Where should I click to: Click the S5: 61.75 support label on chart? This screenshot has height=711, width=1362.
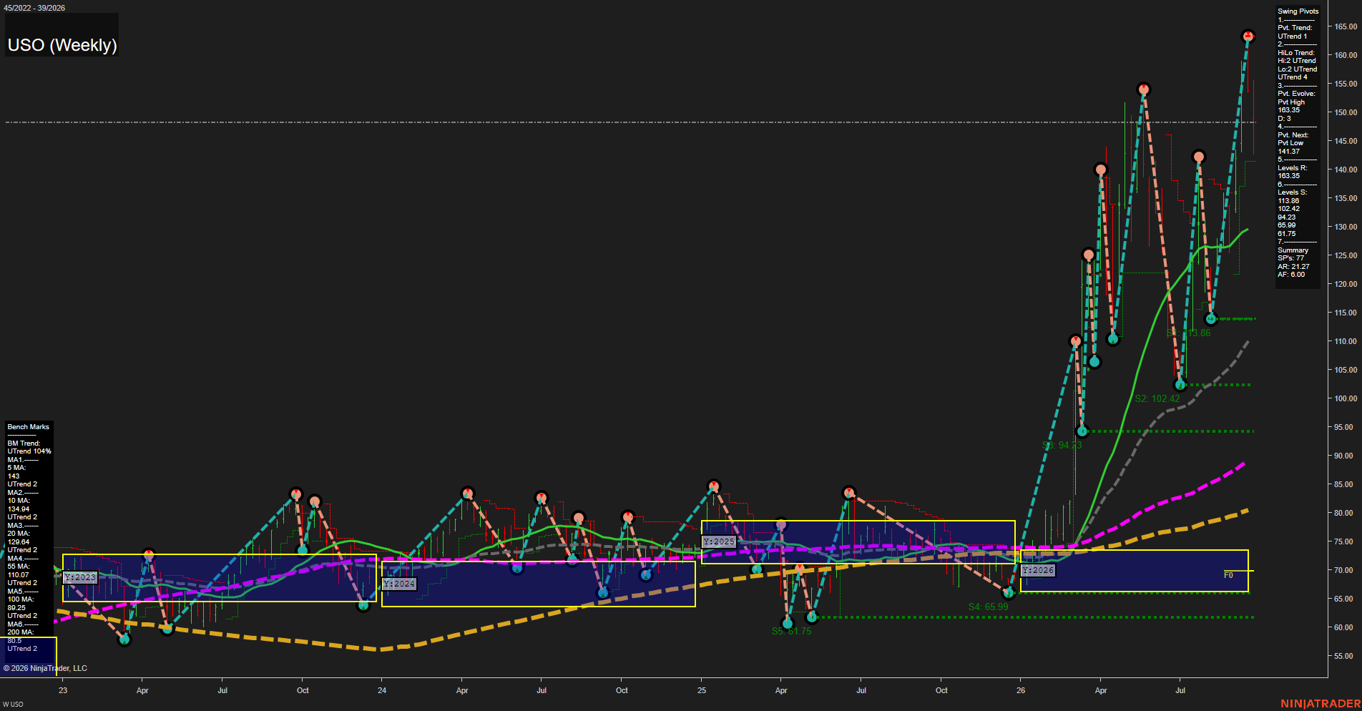coord(791,631)
